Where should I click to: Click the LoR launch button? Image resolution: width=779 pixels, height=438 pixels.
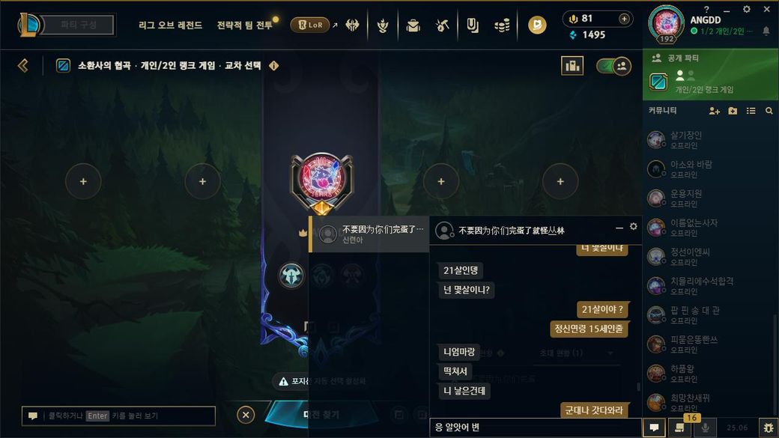[310, 25]
